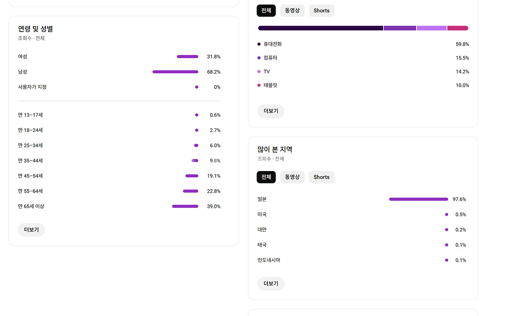The image size is (506, 316).
Task: Click 휴대전화 legend dot
Action: pyautogui.click(x=259, y=44)
